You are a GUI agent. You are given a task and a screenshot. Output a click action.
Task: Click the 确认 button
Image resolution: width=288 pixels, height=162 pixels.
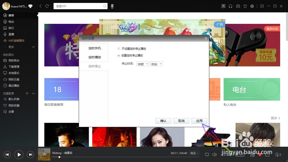(x=163, y=121)
